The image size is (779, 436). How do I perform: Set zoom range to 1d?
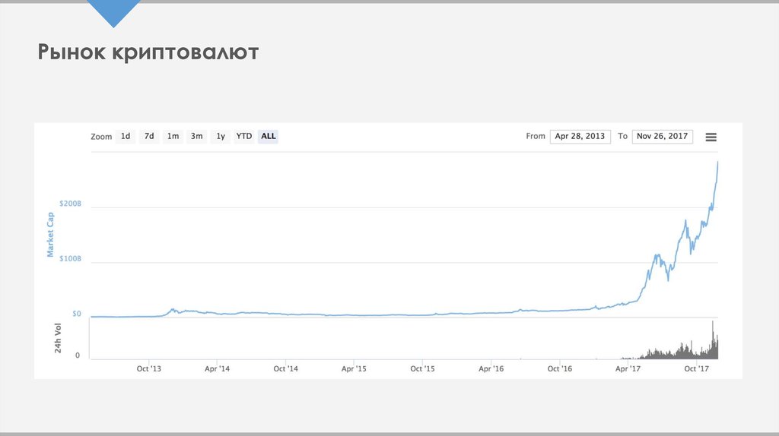point(126,137)
